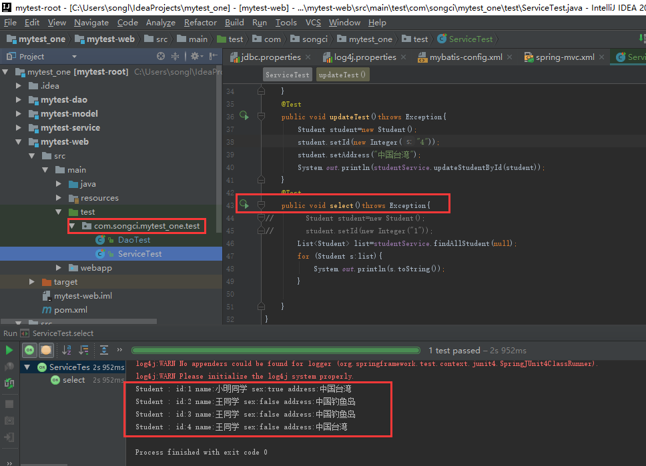Run select() test from gutter icon
This screenshot has height=466, width=646.
(244, 205)
